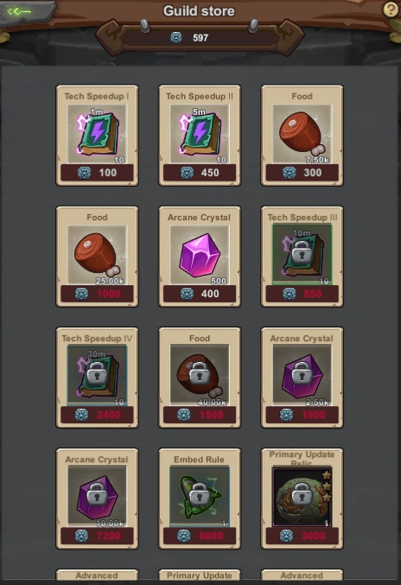Tap the locked Tech Speedup III icon

pyautogui.click(x=302, y=254)
